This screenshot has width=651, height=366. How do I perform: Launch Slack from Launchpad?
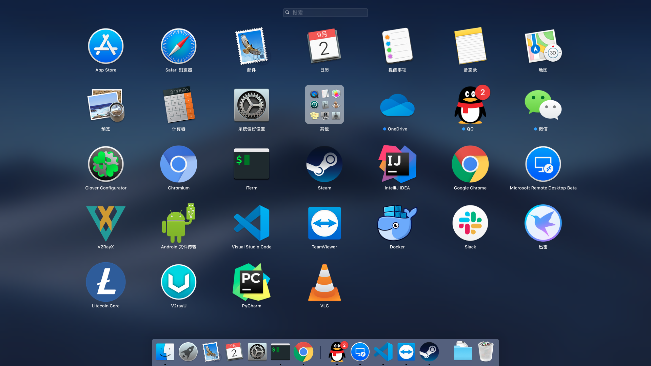470,223
